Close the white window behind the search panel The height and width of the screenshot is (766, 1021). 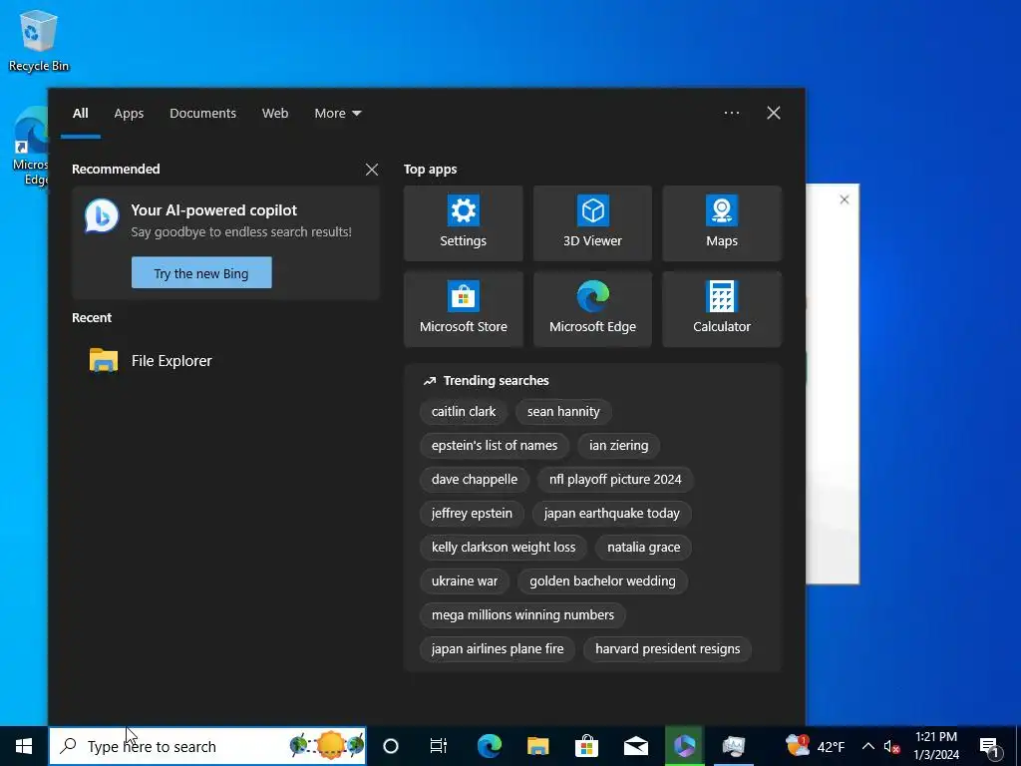[x=845, y=199]
